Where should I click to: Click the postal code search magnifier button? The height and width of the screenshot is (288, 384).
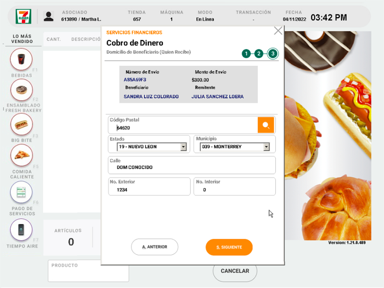tap(266, 125)
